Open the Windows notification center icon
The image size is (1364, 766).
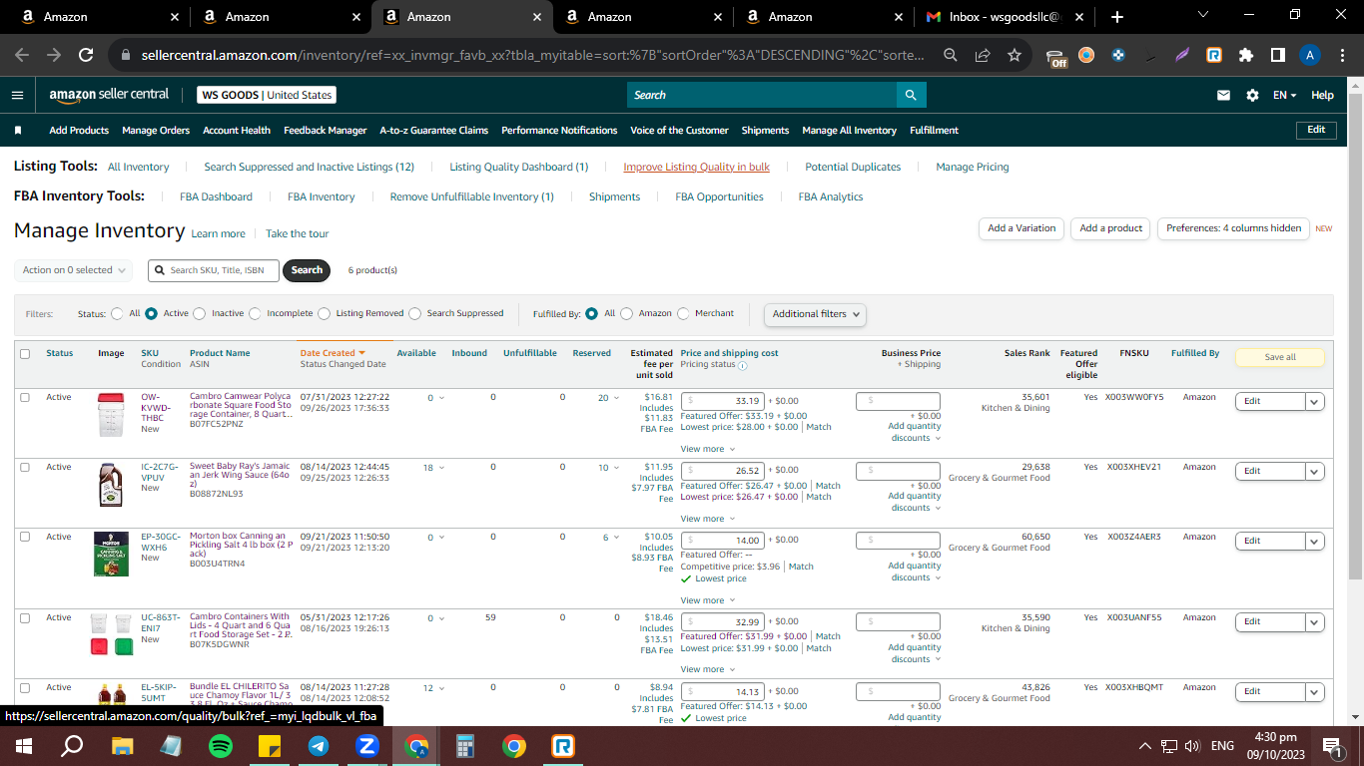1331,746
